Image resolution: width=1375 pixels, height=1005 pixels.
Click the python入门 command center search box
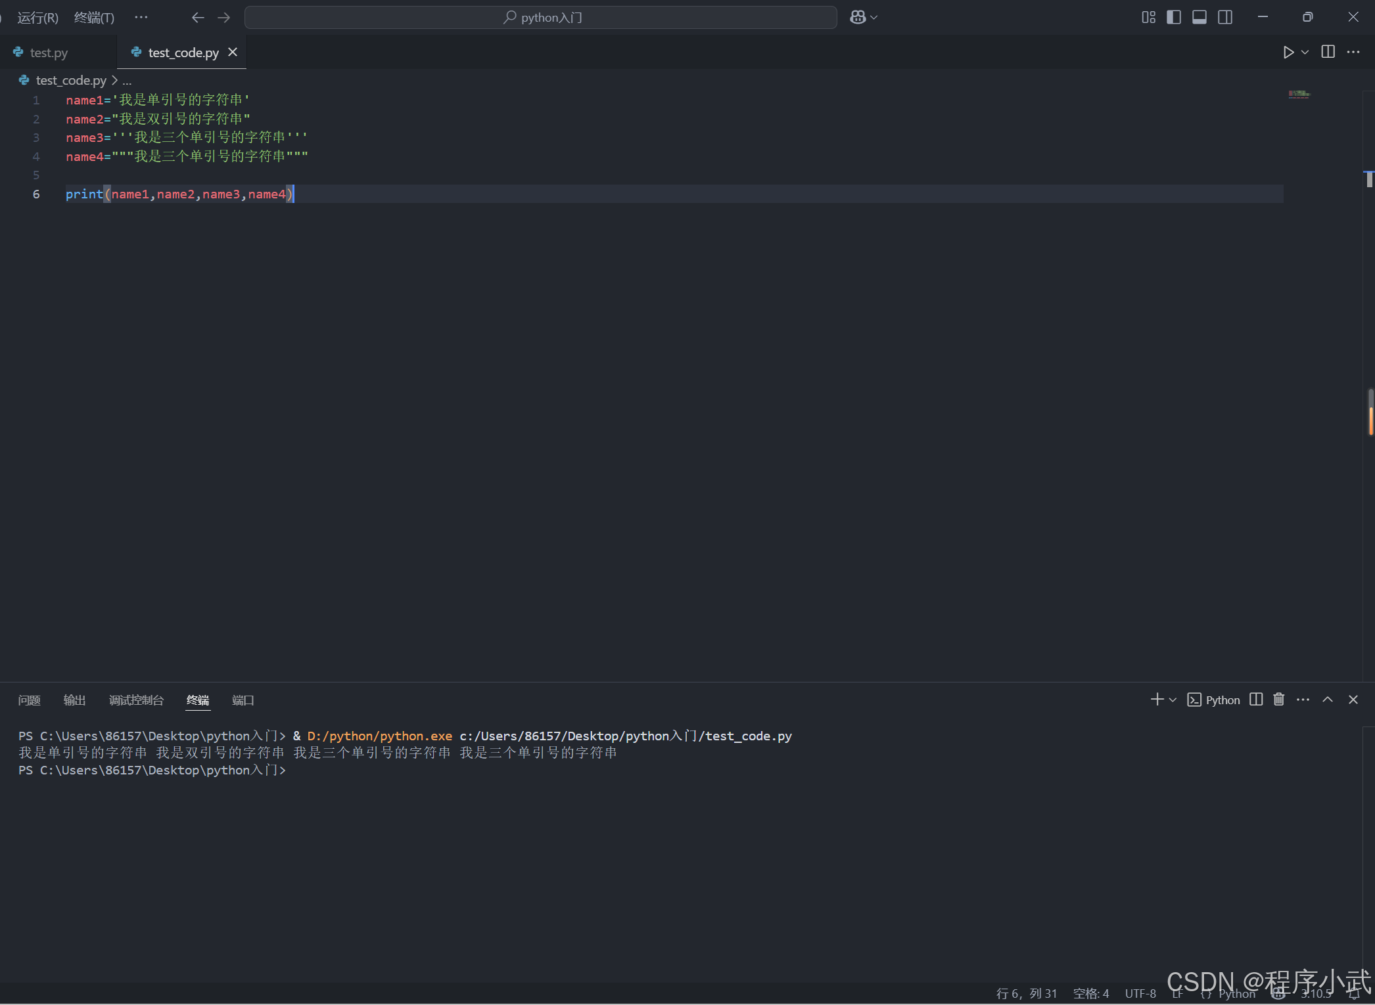click(x=541, y=18)
